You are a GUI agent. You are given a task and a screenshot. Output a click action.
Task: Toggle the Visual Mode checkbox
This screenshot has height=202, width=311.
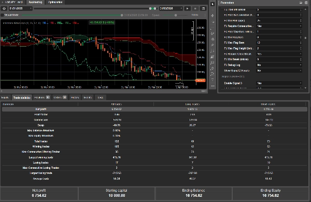[x=3, y=15]
